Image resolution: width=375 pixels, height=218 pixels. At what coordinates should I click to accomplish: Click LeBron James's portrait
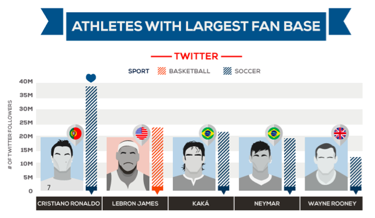(x=128, y=164)
